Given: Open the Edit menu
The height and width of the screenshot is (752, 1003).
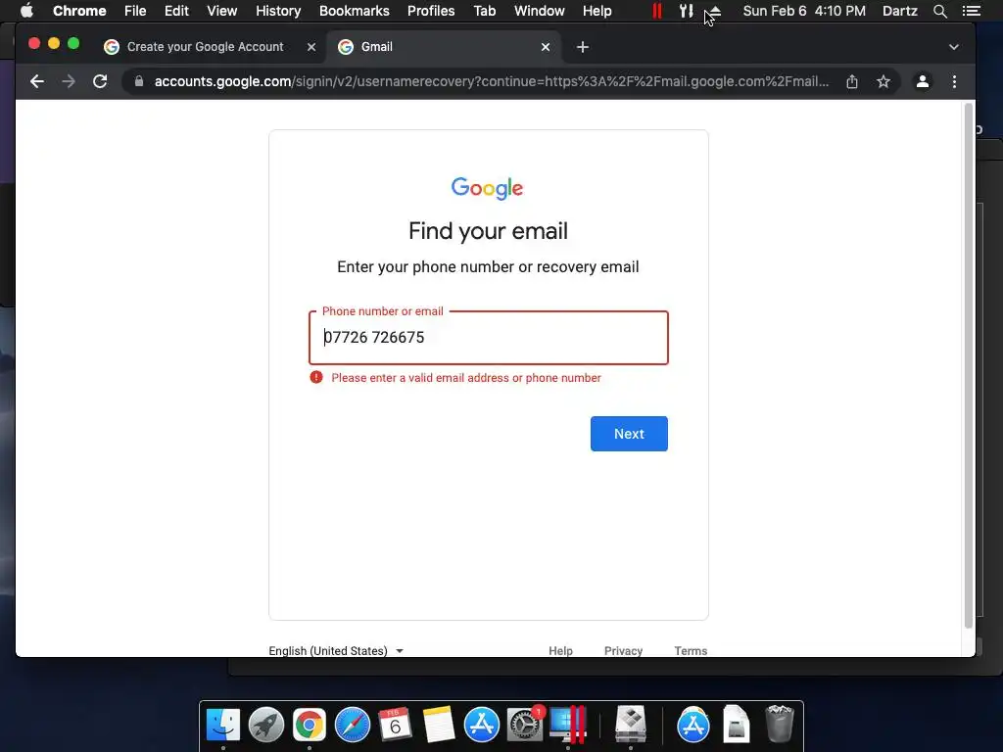Looking at the screenshot, I should coord(176,11).
